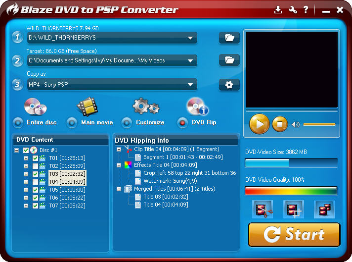The width and height of the screenshot is (352, 262).
Task: Click the merge titles icon
Action: pyautogui.click(x=324, y=210)
